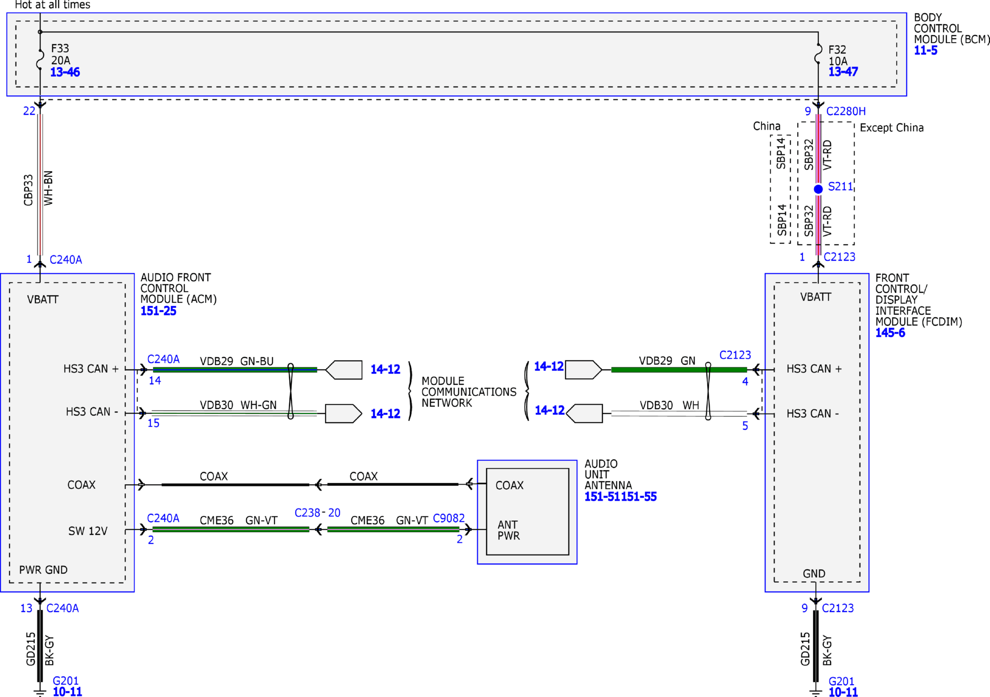
Task: Click the off-page arrow beside VDB30 WH wire
Action: point(585,414)
